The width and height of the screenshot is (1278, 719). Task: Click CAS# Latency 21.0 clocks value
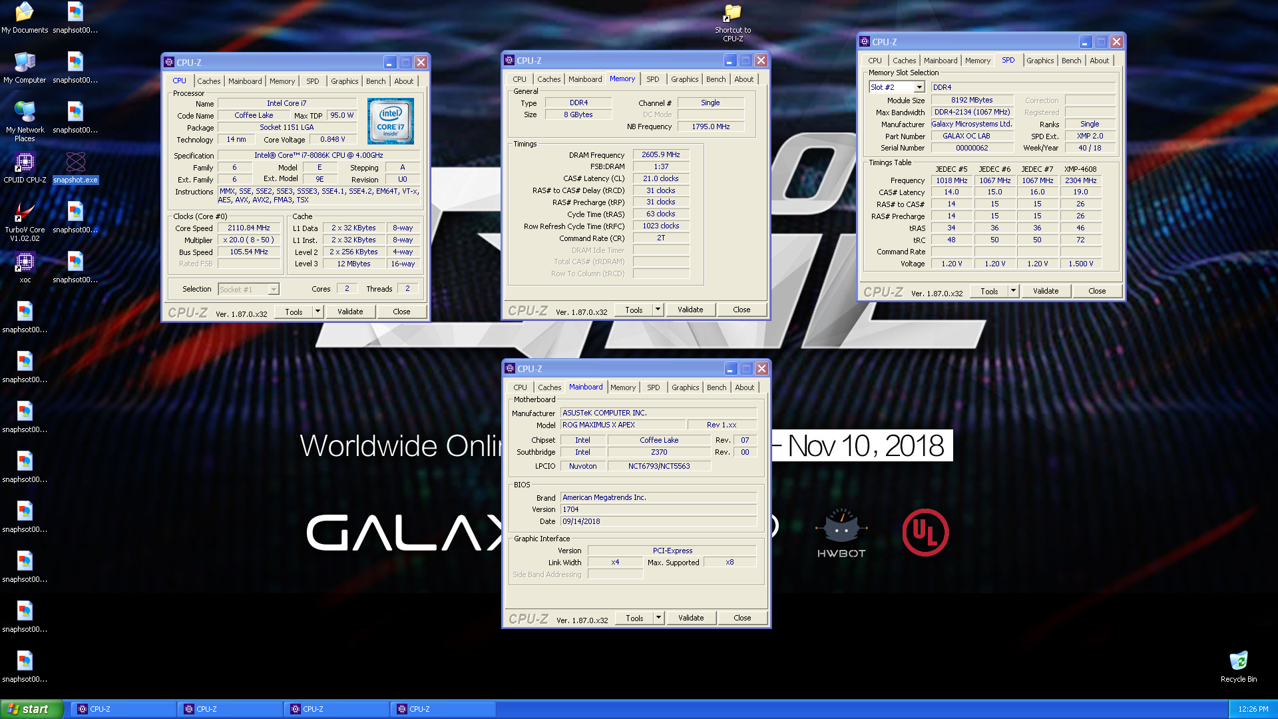661,178
